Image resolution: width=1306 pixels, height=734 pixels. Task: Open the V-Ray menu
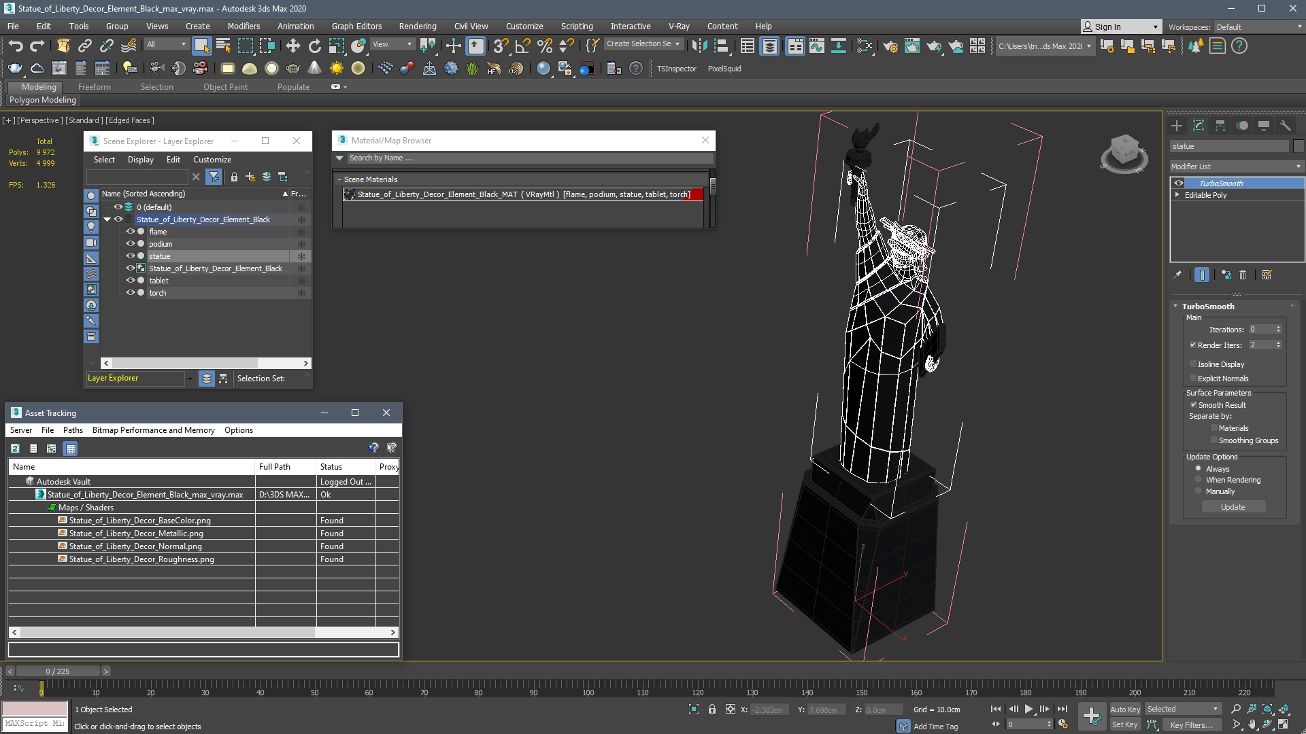point(678,27)
